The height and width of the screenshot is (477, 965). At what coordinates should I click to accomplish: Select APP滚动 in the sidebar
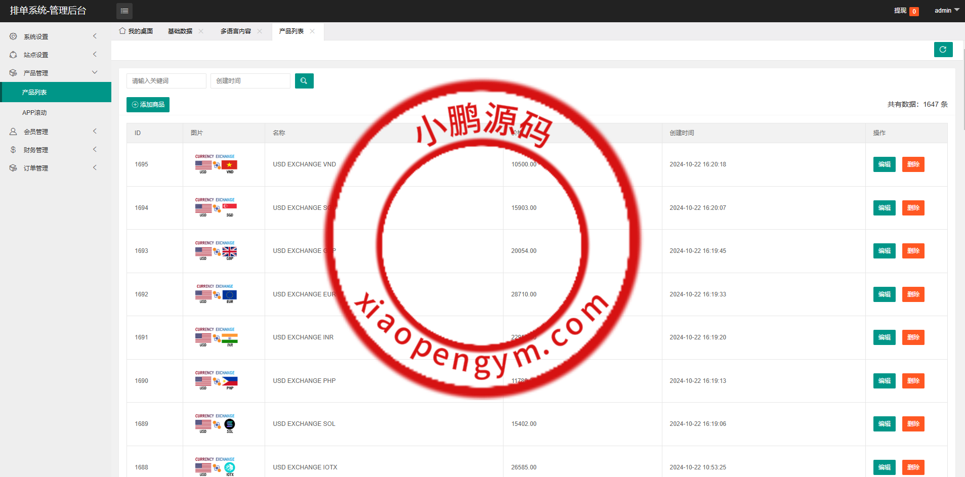click(x=34, y=113)
